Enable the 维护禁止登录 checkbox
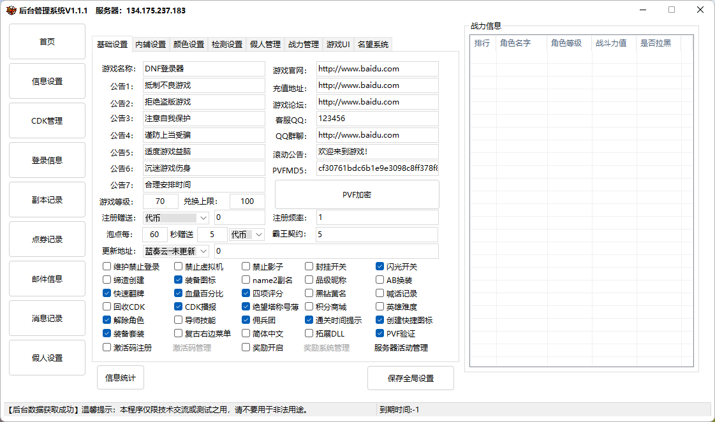 click(x=107, y=266)
